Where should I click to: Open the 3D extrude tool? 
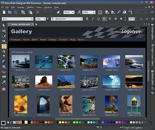pyautogui.click(x=4, y=77)
